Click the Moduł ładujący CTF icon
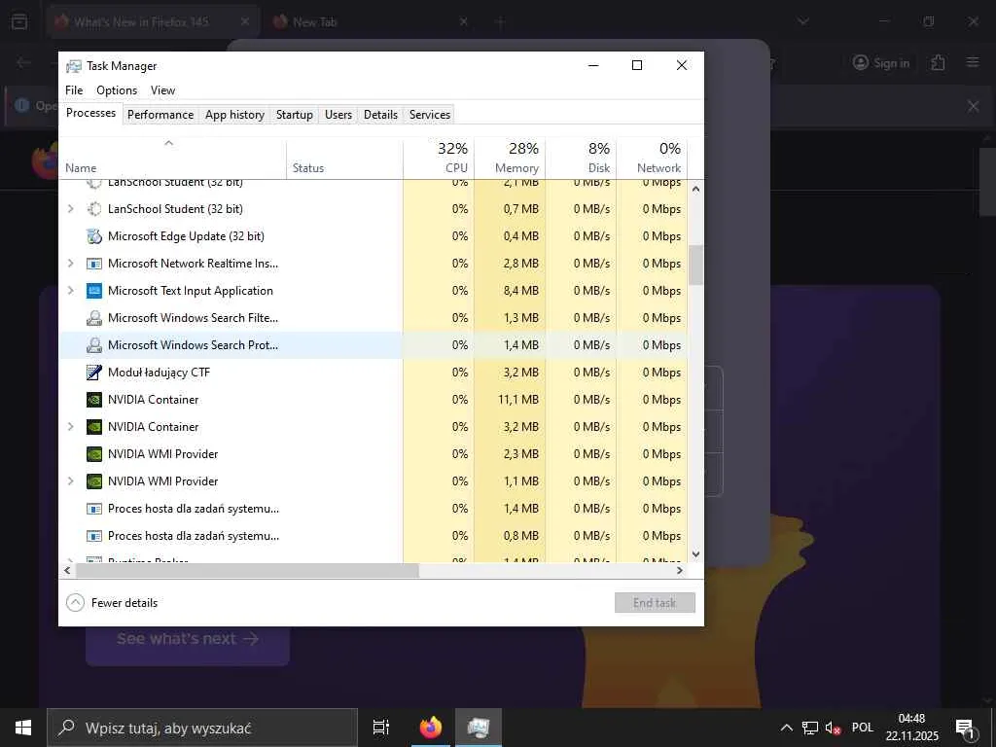The width and height of the screenshot is (996, 747). point(94,373)
